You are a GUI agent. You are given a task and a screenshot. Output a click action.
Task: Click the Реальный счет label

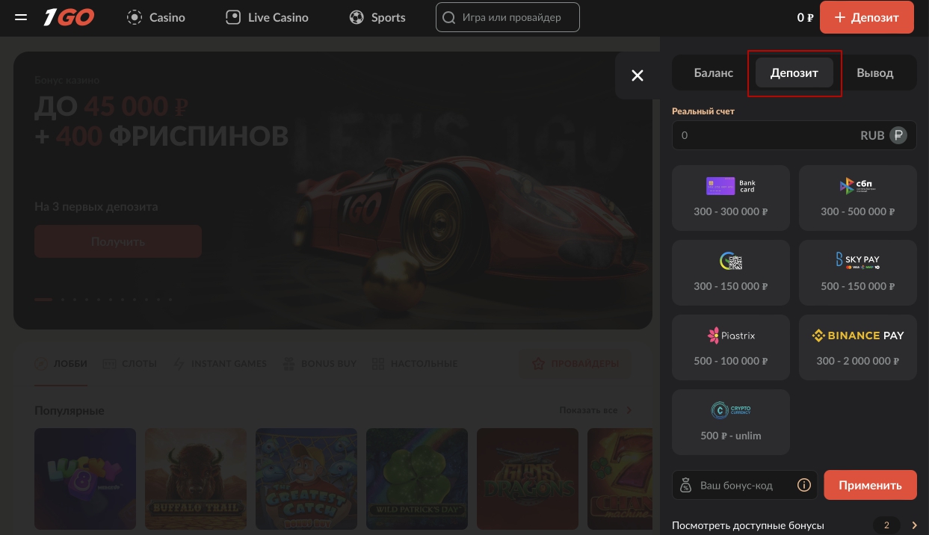coord(703,111)
